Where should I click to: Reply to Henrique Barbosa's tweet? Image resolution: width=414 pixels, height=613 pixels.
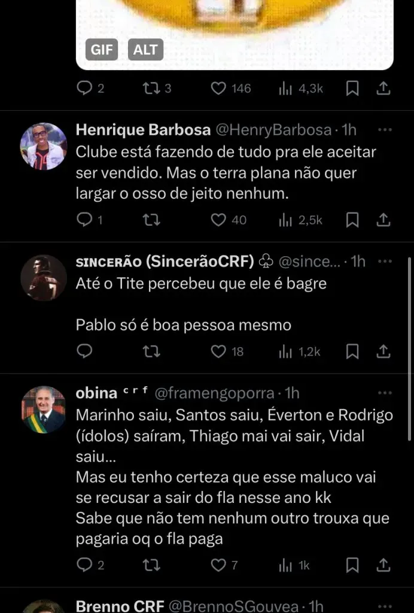point(85,220)
